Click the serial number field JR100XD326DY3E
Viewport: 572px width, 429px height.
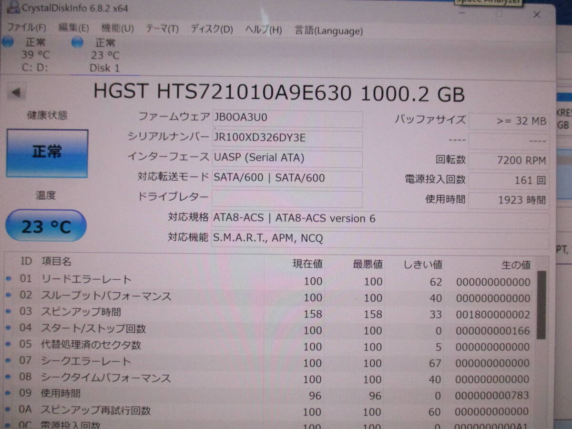click(x=287, y=139)
